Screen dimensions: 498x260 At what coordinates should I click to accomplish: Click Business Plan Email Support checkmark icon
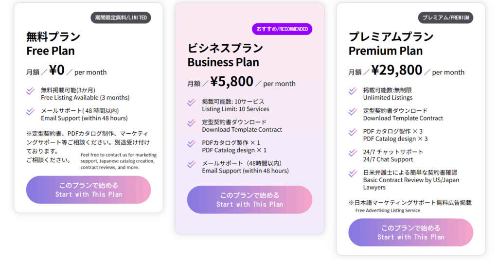[192, 164]
